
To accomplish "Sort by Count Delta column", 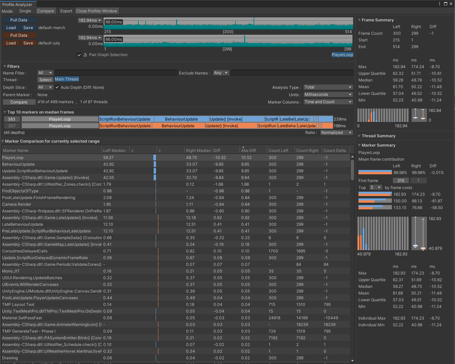I will tap(335, 151).
